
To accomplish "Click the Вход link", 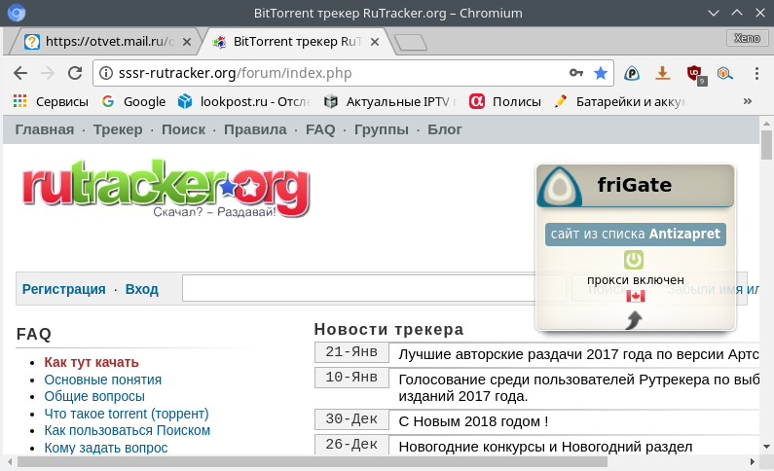I will pyautogui.click(x=142, y=289).
